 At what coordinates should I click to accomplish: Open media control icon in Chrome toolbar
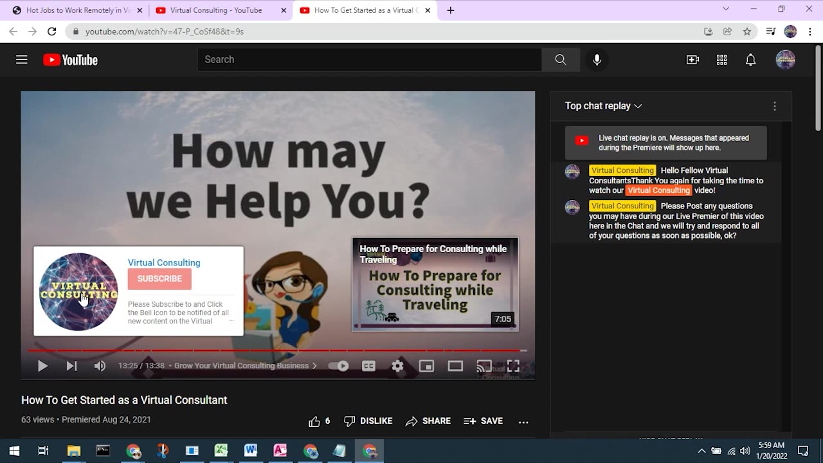(x=771, y=32)
